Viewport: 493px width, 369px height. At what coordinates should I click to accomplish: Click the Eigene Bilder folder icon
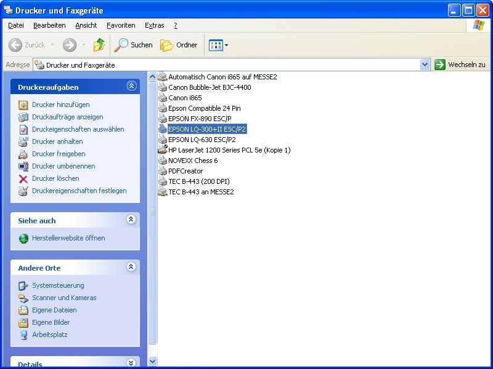[23, 322]
